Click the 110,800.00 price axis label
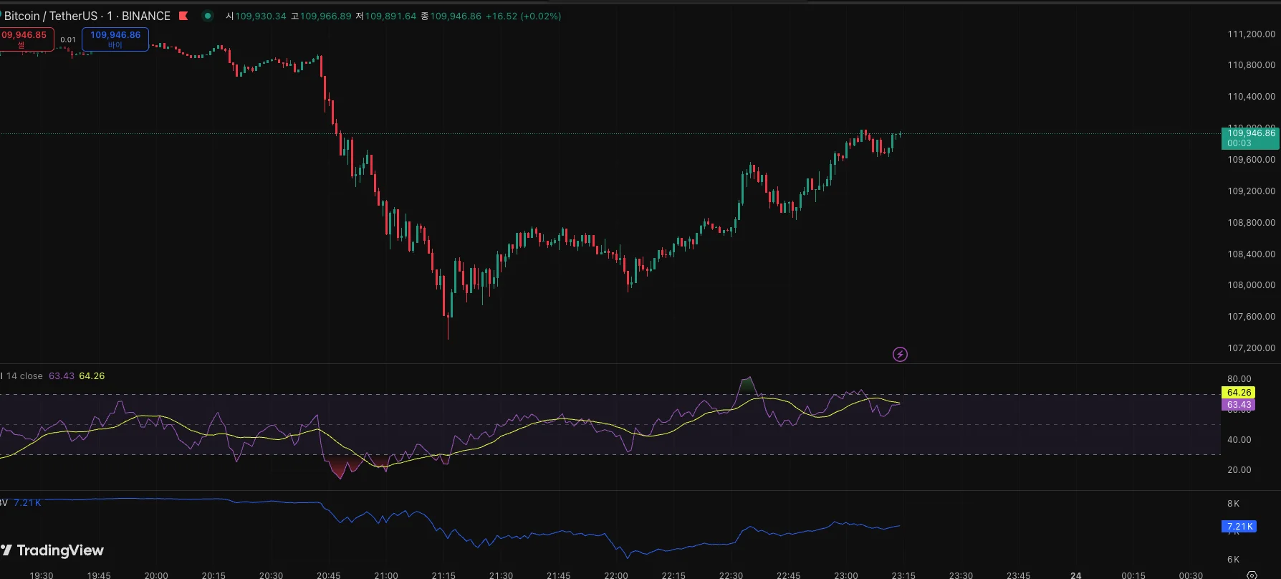 (x=1252, y=65)
